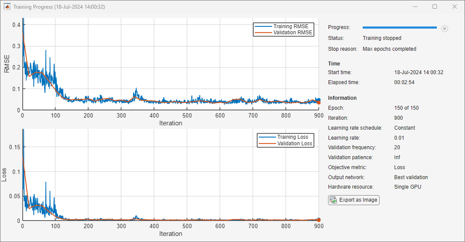Maximize the Training Progress window

(x=435, y=7)
